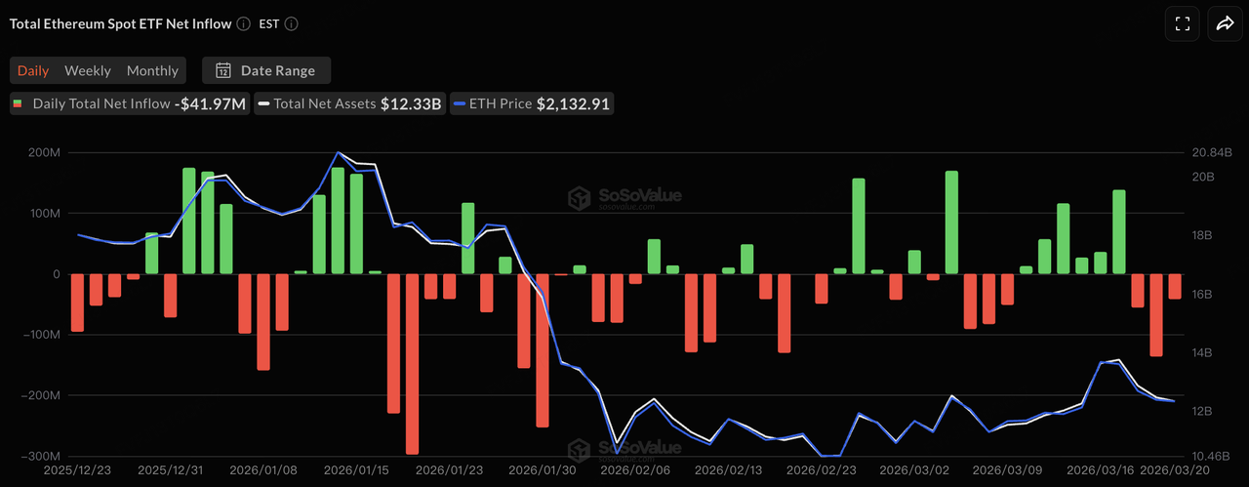Image resolution: width=1249 pixels, height=487 pixels.
Task: Switch to the Monthly view
Action: (x=152, y=70)
